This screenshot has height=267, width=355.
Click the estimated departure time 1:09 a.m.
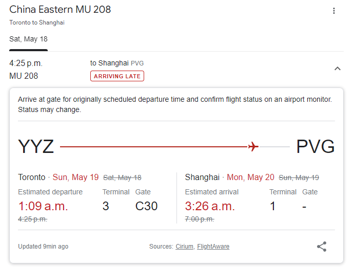click(x=43, y=206)
